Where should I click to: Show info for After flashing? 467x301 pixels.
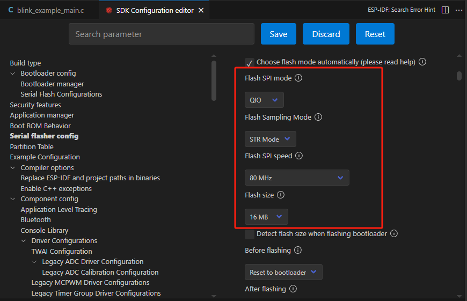pyautogui.click(x=293, y=289)
